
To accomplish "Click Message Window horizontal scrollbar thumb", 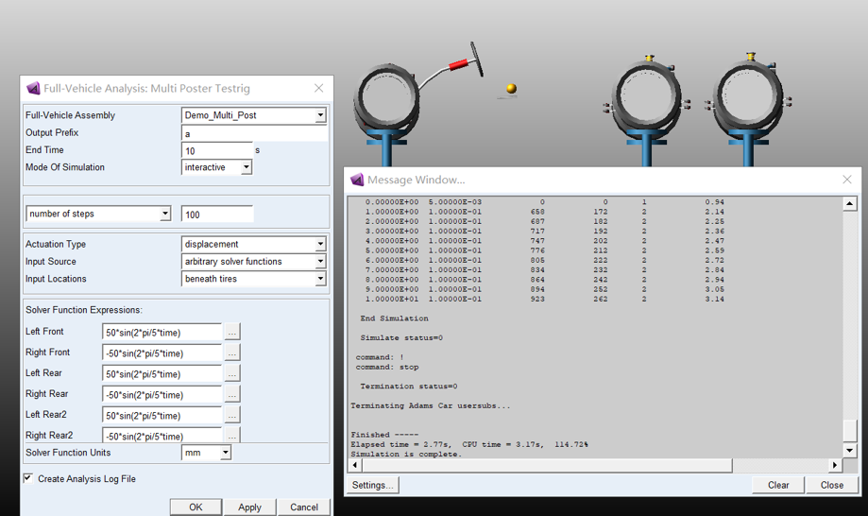I will click(x=546, y=465).
